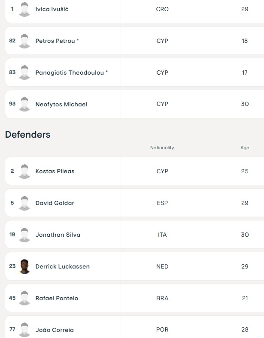Select Kostas Pileas from Defenders list
Viewport: 264px width, 338px height.
[x=55, y=171]
